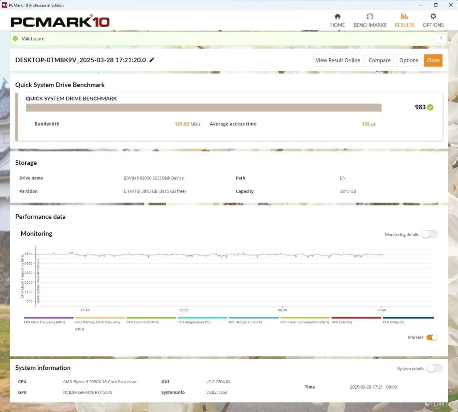Image resolution: width=458 pixels, height=412 pixels.
Task: Turn off the Markers toggle
Action: [x=432, y=337]
